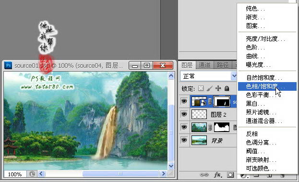Screen dimensions: 299x182
Task: Toggle lock all padlock icon
Action: [x=227, y=88]
